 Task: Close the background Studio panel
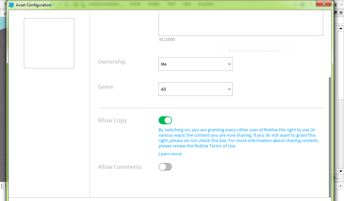341,13
